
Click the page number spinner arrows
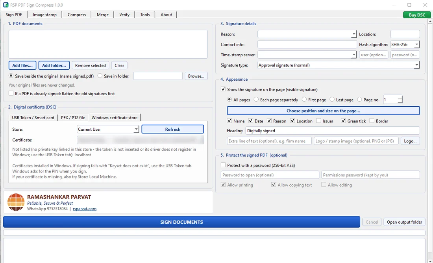click(400, 100)
